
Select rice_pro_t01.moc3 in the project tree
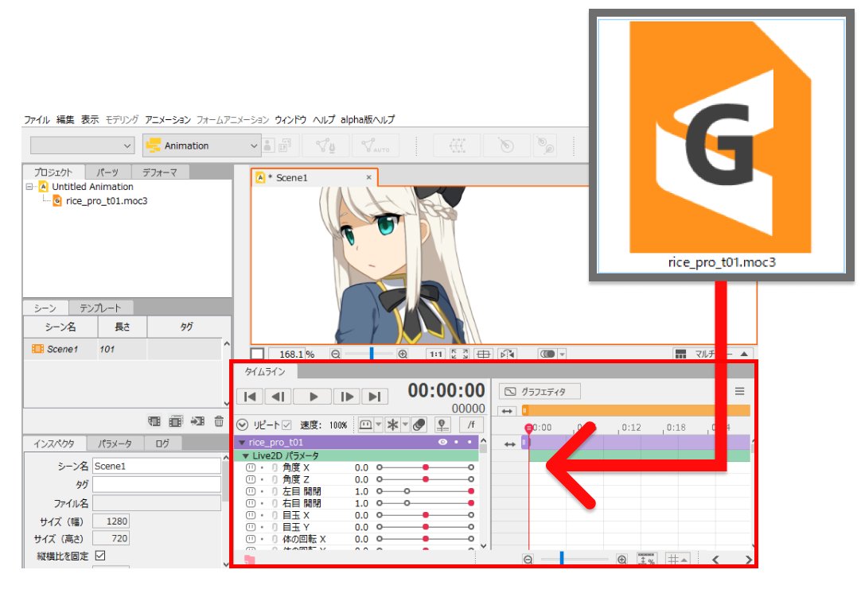point(107,201)
